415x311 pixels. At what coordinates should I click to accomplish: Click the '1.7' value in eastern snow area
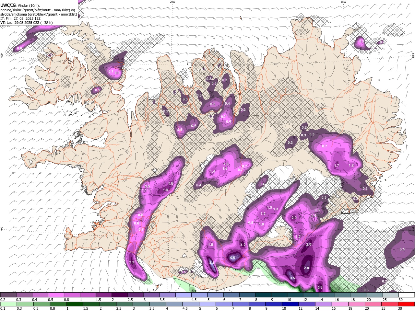337,166
